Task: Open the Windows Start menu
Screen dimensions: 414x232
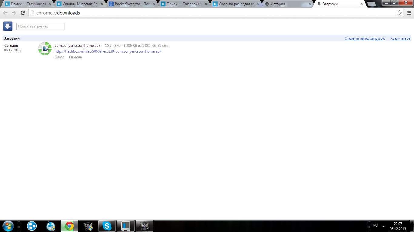Action: point(8,226)
